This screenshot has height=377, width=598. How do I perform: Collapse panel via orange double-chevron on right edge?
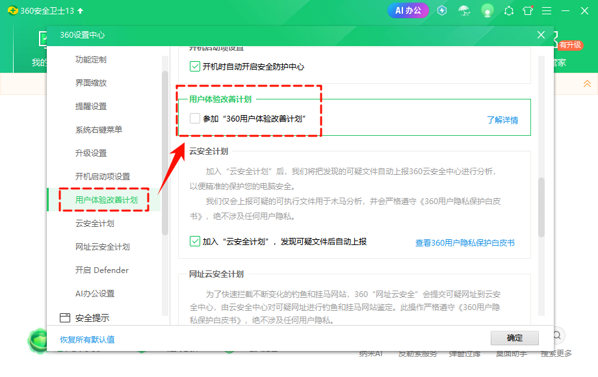click(x=587, y=83)
